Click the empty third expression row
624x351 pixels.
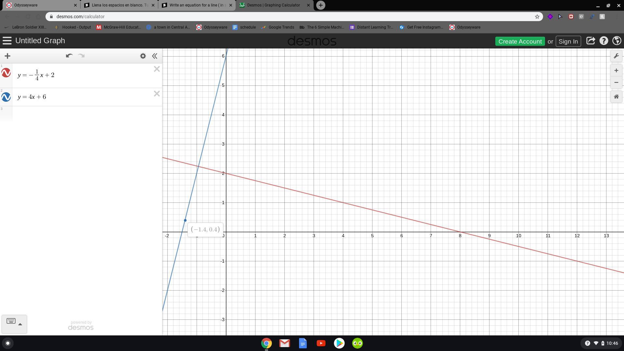click(x=84, y=114)
